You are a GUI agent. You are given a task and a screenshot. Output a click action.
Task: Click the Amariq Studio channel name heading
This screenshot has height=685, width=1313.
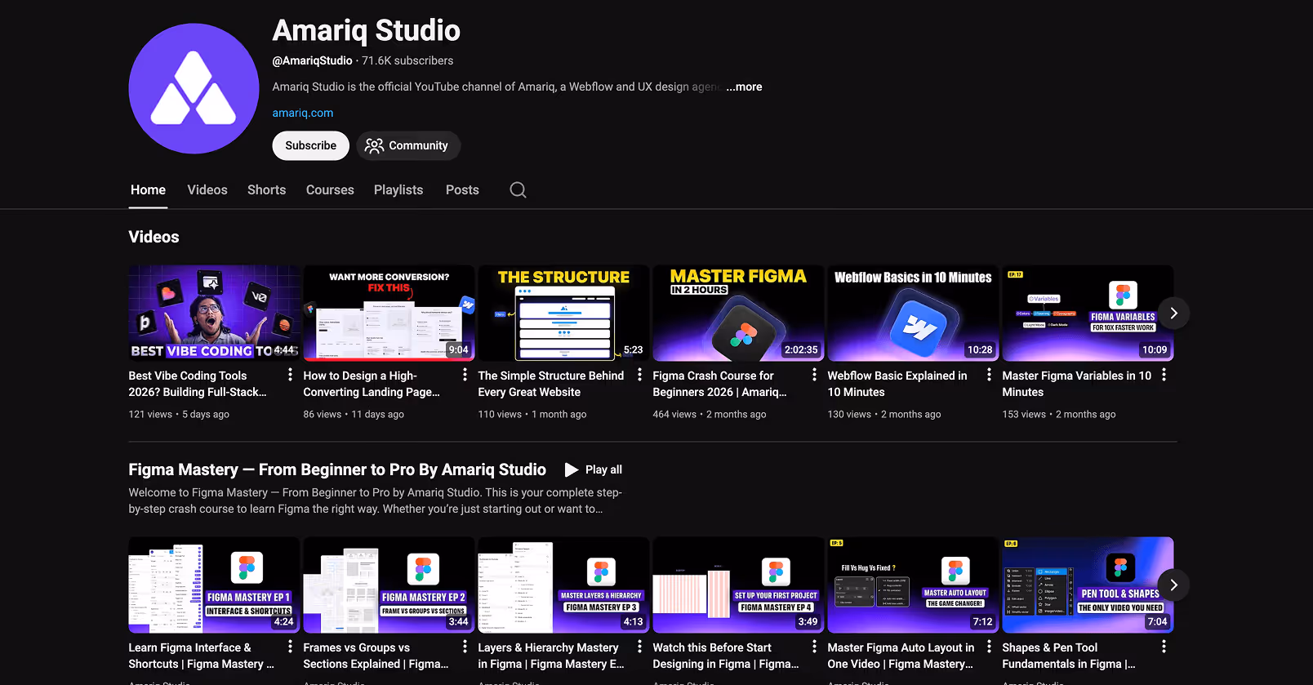click(366, 30)
